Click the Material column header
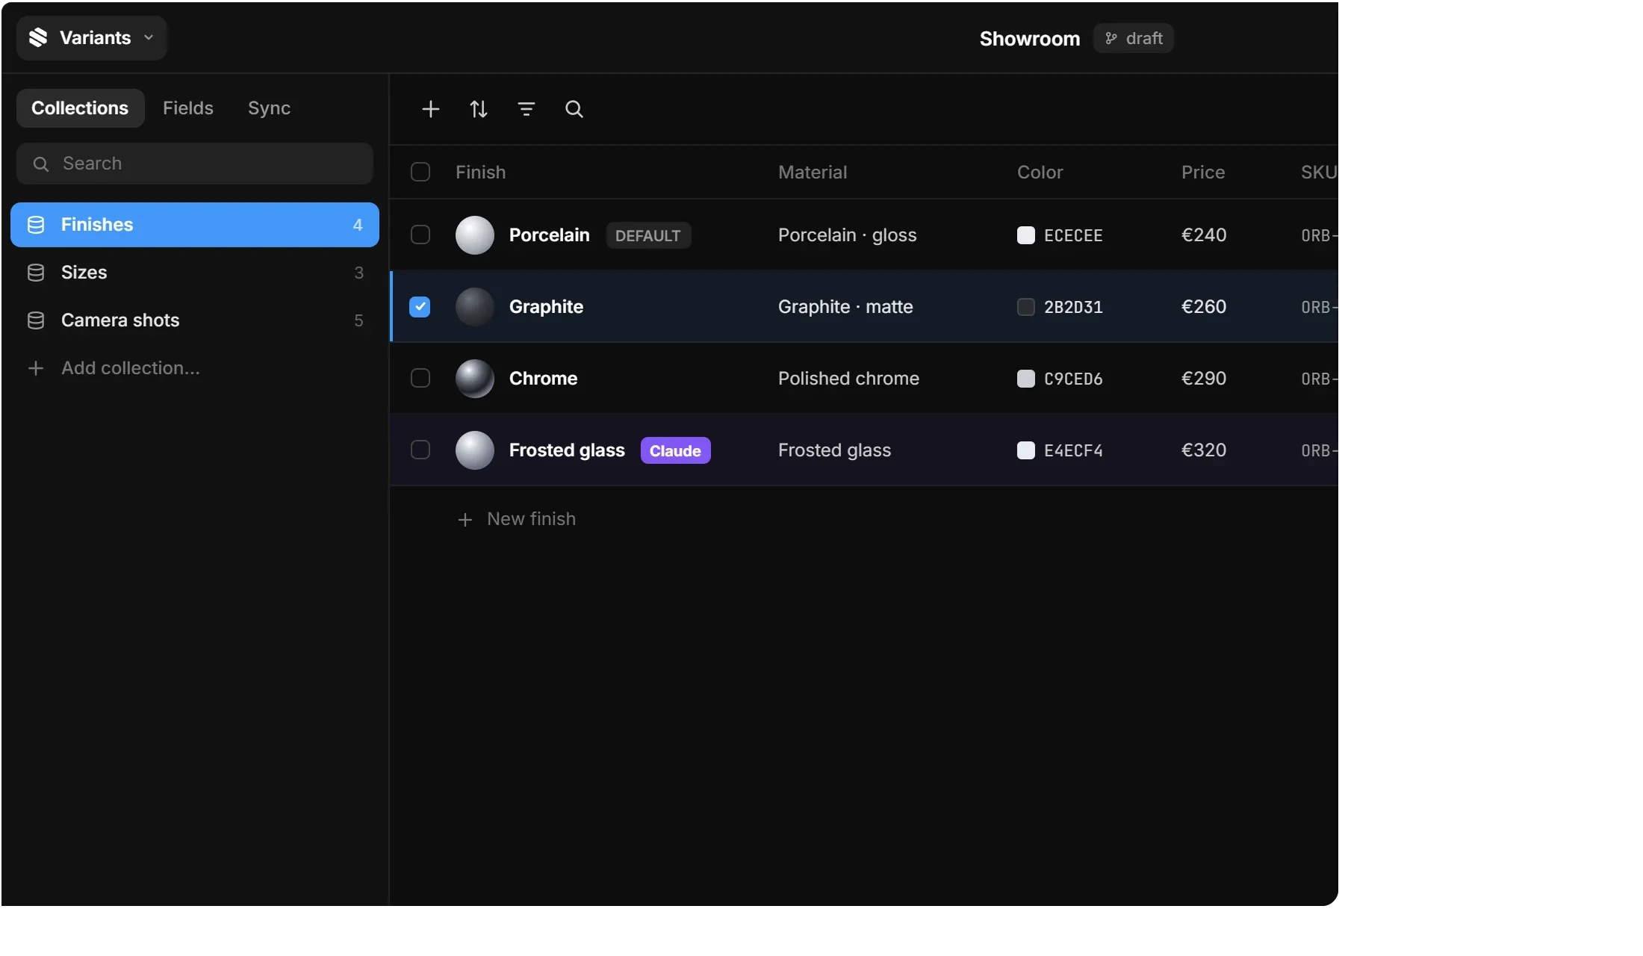 click(813, 173)
